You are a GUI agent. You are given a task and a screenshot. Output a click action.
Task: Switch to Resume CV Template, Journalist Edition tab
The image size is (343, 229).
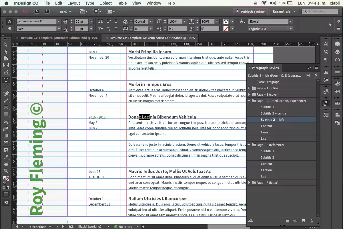[x=59, y=38]
